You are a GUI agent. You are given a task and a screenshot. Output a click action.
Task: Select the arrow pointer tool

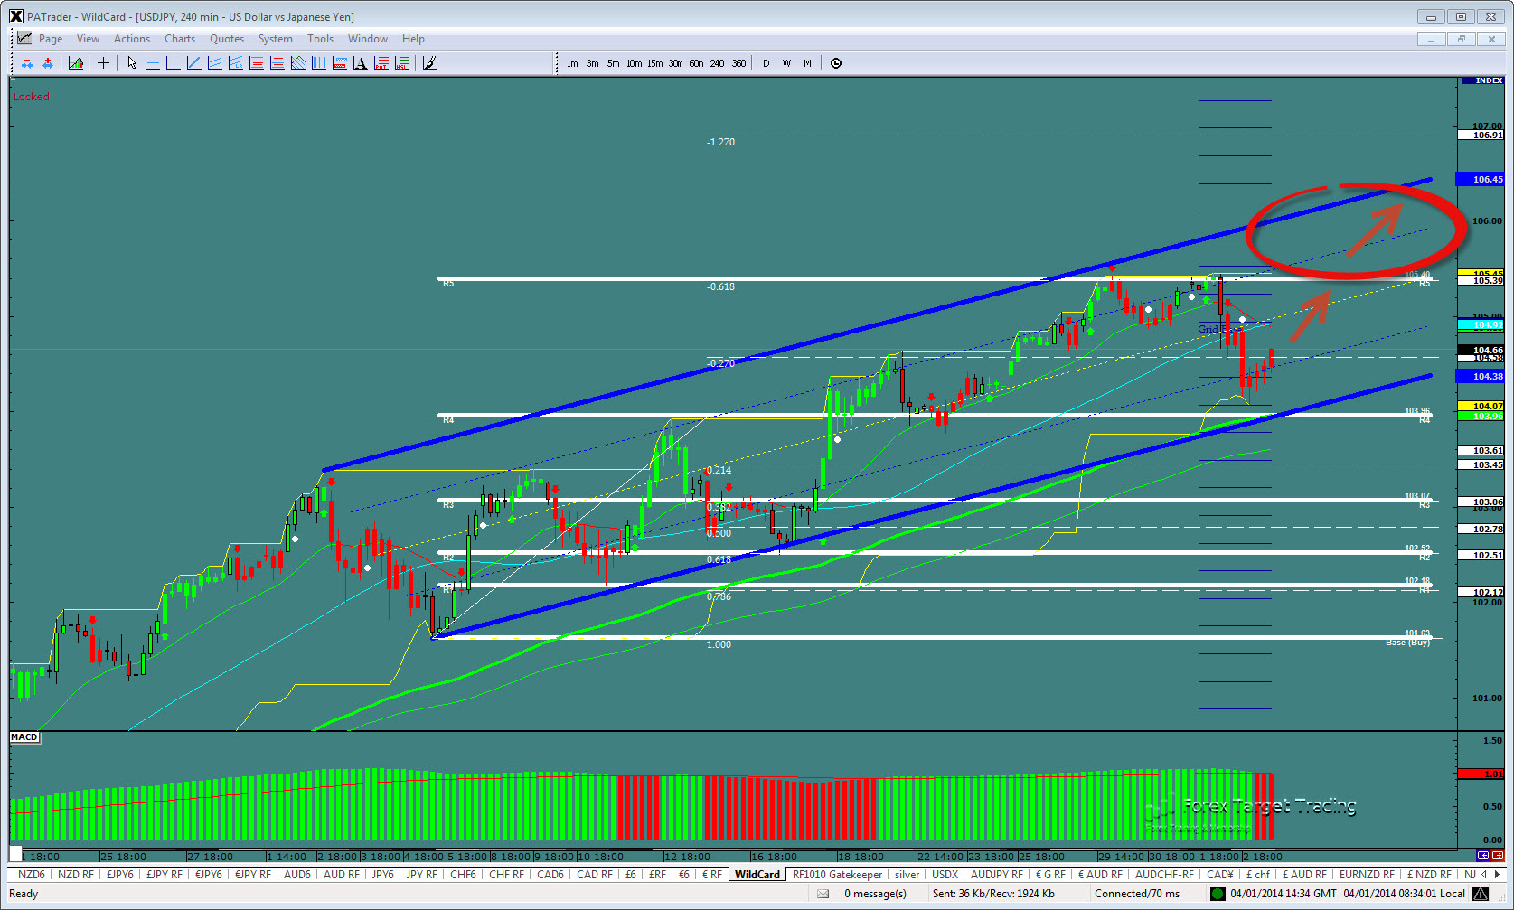click(x=132, y=63)
